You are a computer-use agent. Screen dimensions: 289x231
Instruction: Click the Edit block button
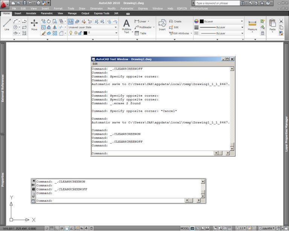[x=174, y=27]
